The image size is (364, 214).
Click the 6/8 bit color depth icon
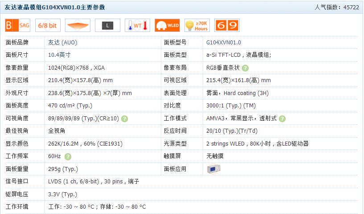point(47,25)
